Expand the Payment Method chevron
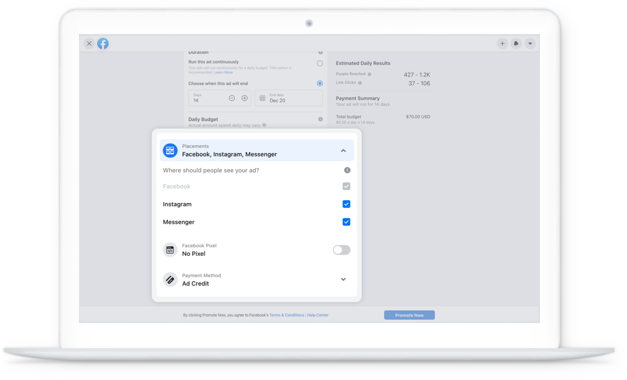The width and height of the screenshot is (627, 380). pos(343,279)
